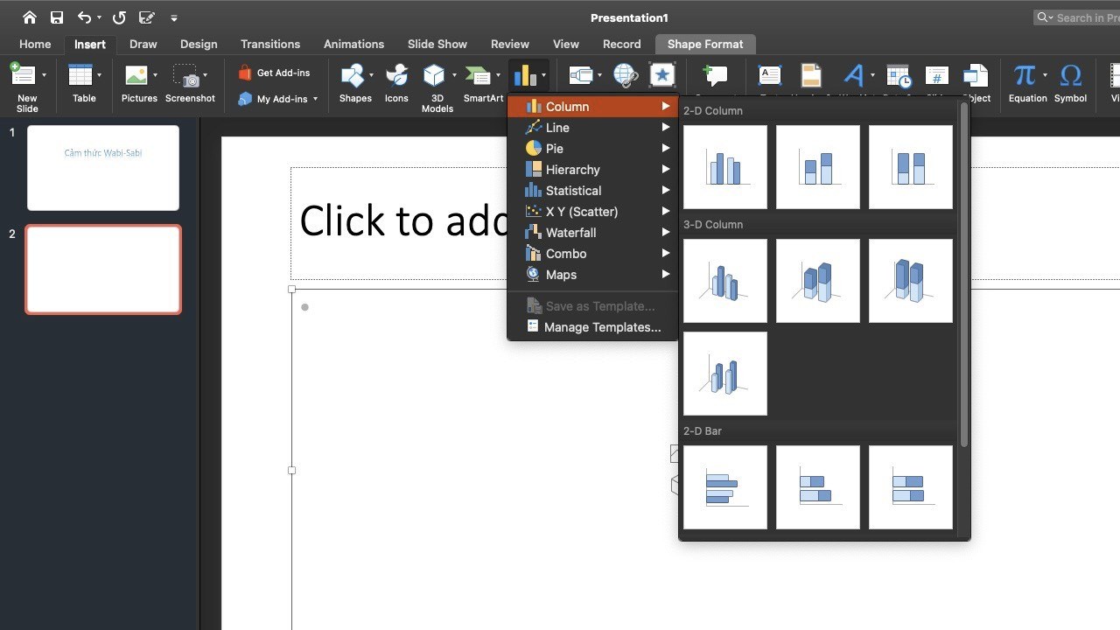Click the New Slide icon

(24, 75)
